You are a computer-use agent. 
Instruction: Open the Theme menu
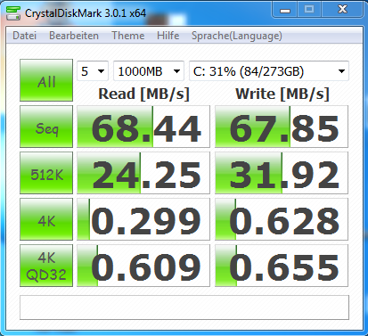(x=128, y=36)
